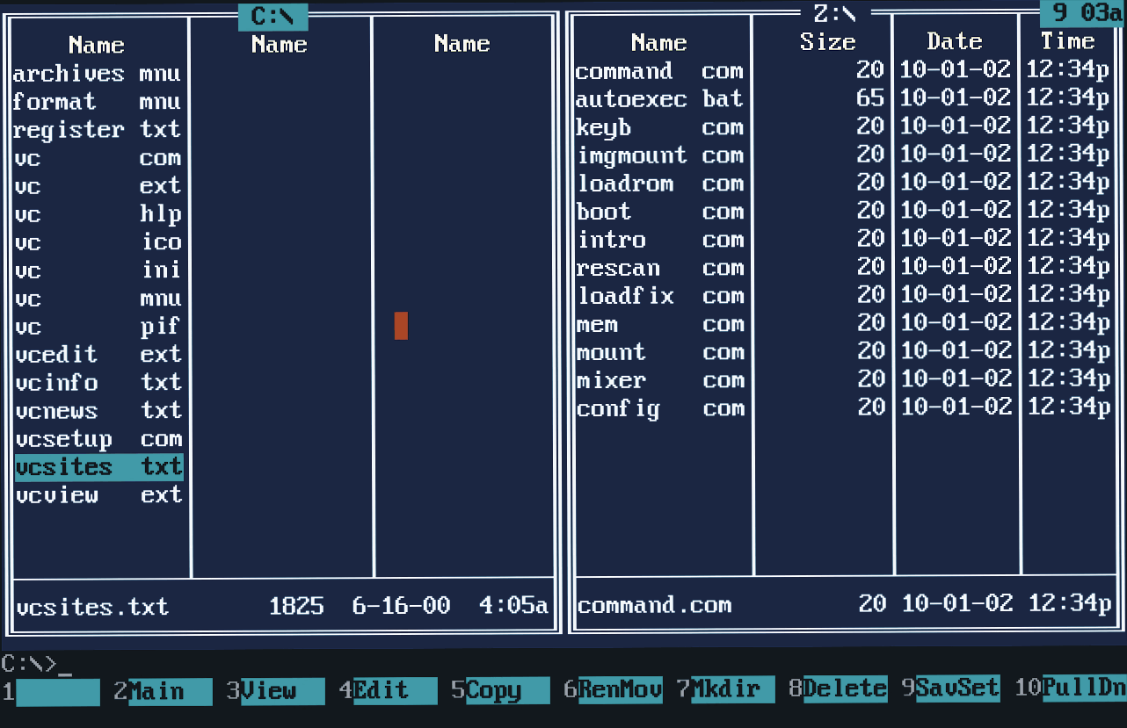
Task: Select the vcinfo.txt file
Action: [98, 383]
